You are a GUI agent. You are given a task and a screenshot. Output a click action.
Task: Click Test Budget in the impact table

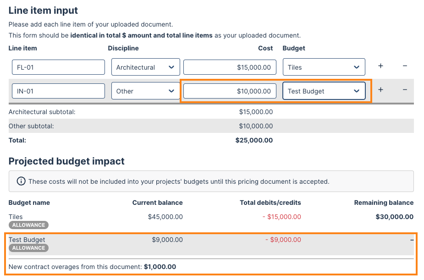click(x=27, y=239)
